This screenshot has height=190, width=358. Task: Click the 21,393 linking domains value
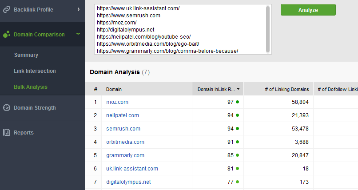coord(300,115)
